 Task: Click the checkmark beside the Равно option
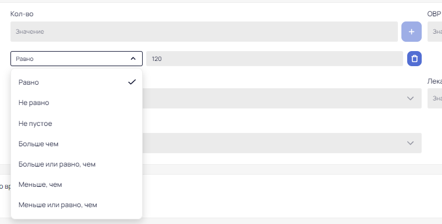[x=132, y=82]
